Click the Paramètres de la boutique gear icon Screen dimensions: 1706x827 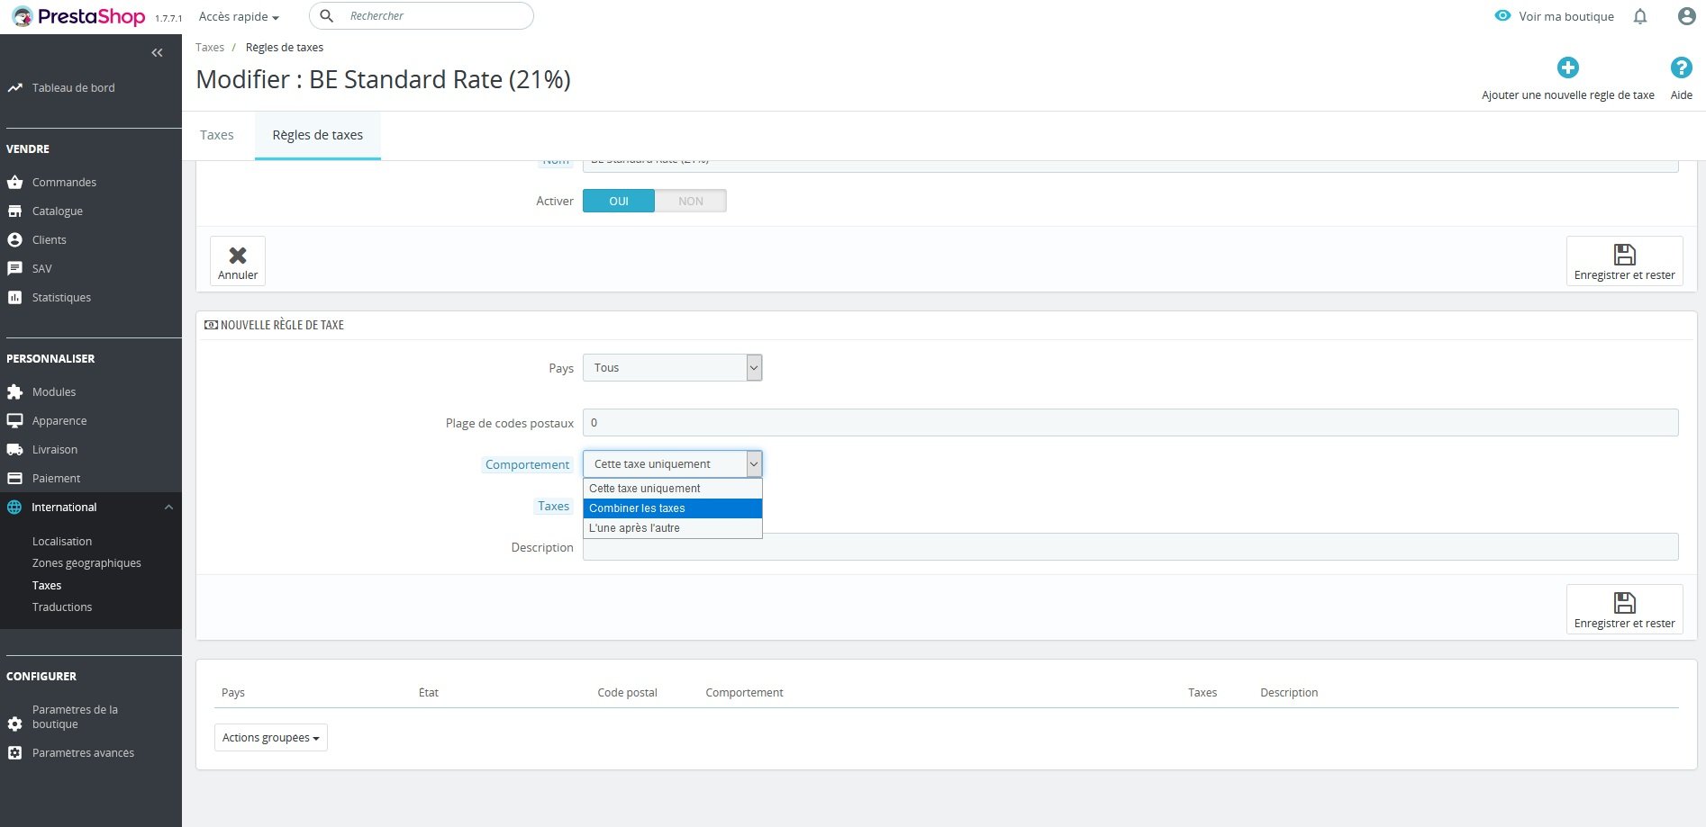[14, 724]
